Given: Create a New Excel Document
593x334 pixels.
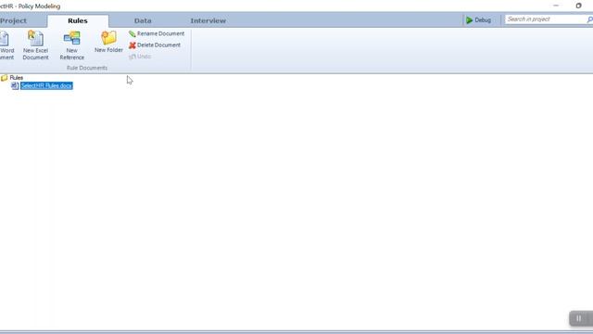Looking at the screenshot, I should pyautogui.click(x=35, y=45).
